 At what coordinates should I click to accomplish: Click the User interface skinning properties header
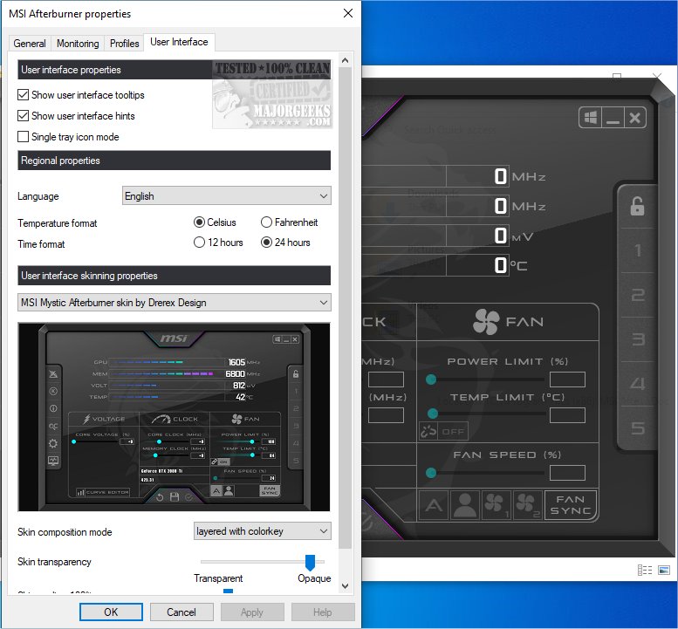(x=175, y=276)
